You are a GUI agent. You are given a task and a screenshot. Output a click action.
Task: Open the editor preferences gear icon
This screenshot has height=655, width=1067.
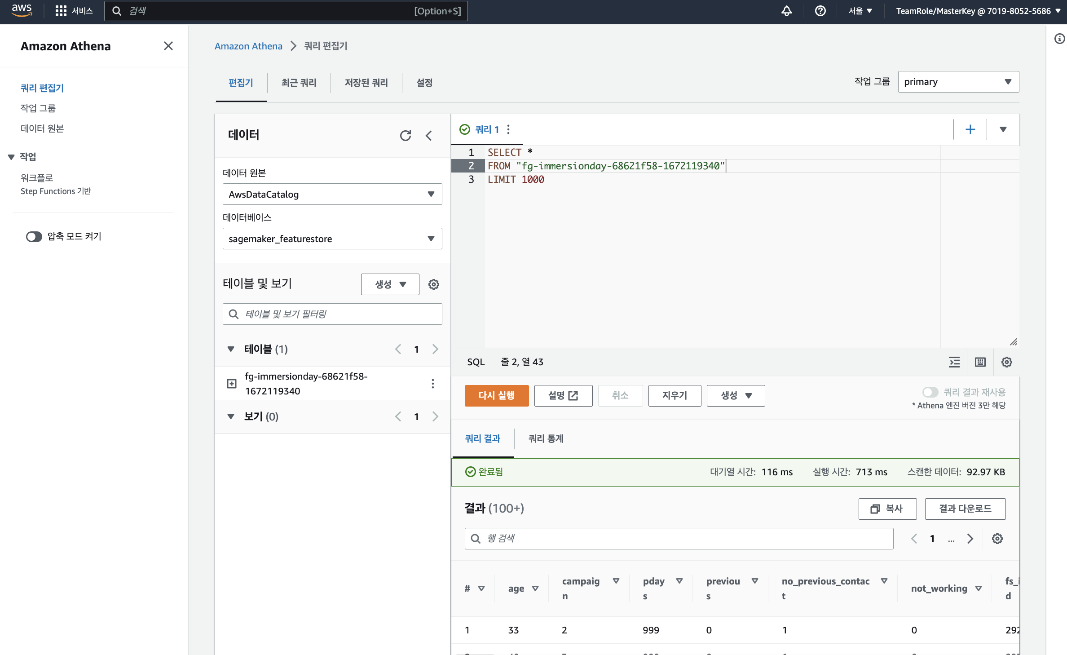pos(1006,362)
